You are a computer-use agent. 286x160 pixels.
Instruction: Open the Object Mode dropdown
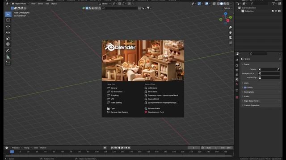(20, 4)
